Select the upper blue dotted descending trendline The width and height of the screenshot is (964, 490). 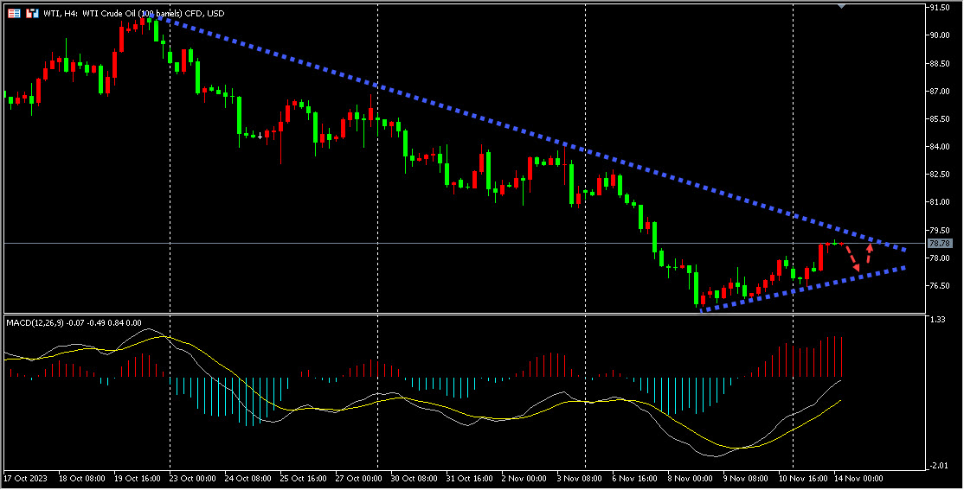(529, 131)
